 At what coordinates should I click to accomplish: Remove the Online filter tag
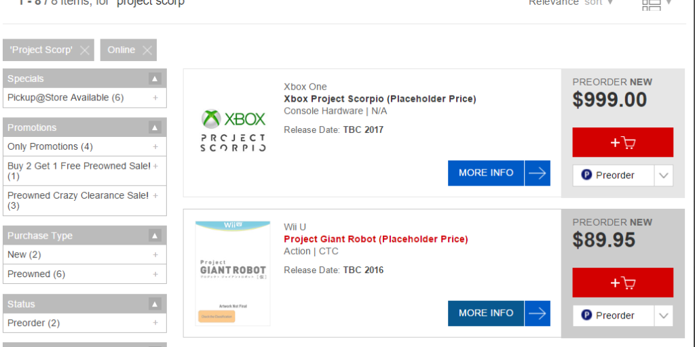[148, 50]
